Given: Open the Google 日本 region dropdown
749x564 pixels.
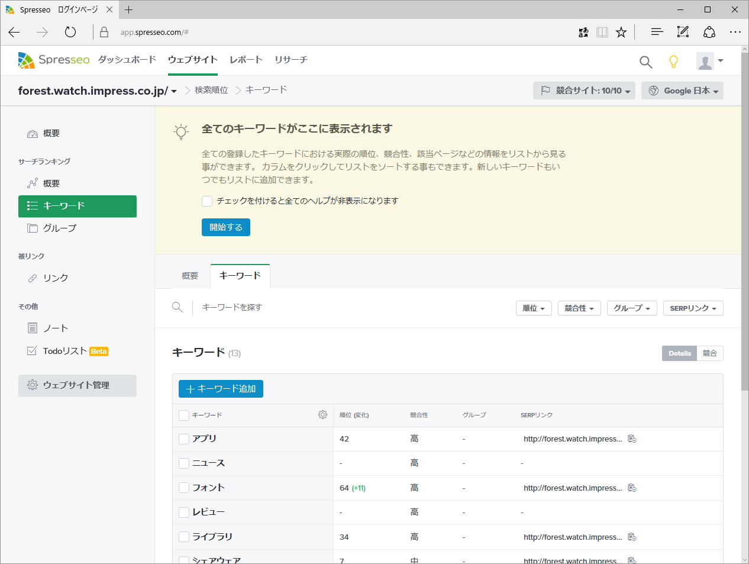Looking at the screenshot, I should [x=682, y=91].
